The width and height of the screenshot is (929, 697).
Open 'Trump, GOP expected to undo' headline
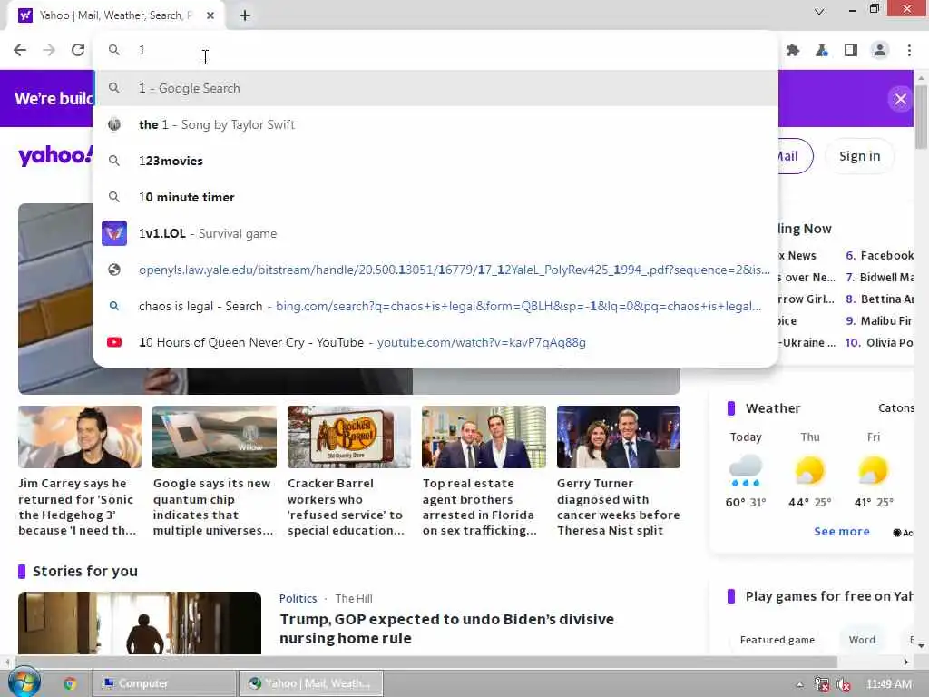point(446,628)
